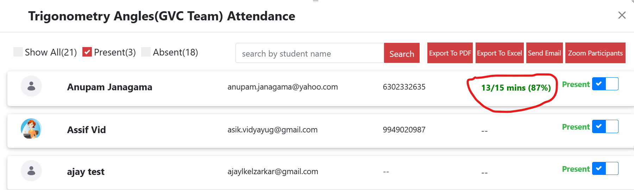Export attendance to PDF

[450, 53]
